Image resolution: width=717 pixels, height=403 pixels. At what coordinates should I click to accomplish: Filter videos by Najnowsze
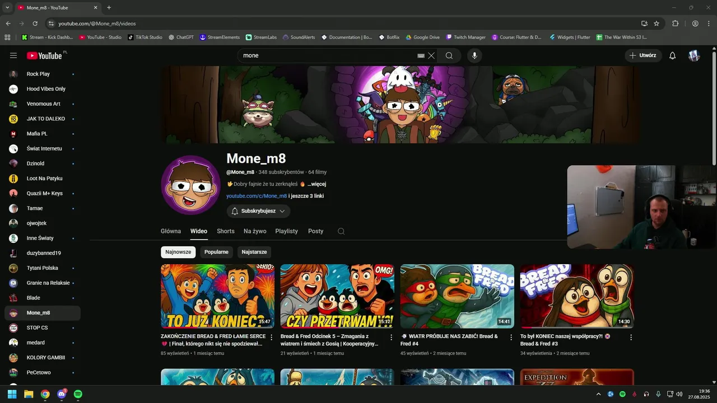pyautogui.click(x=178, y=252)
